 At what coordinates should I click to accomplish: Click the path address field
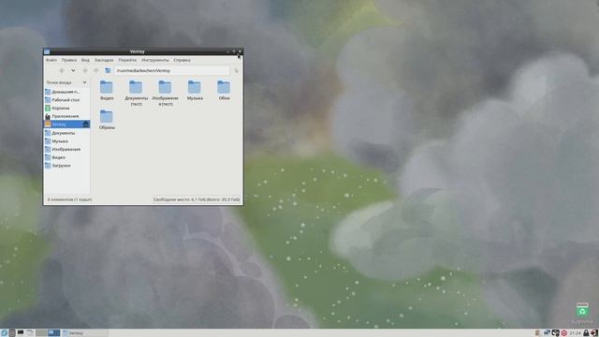point(172,71)
